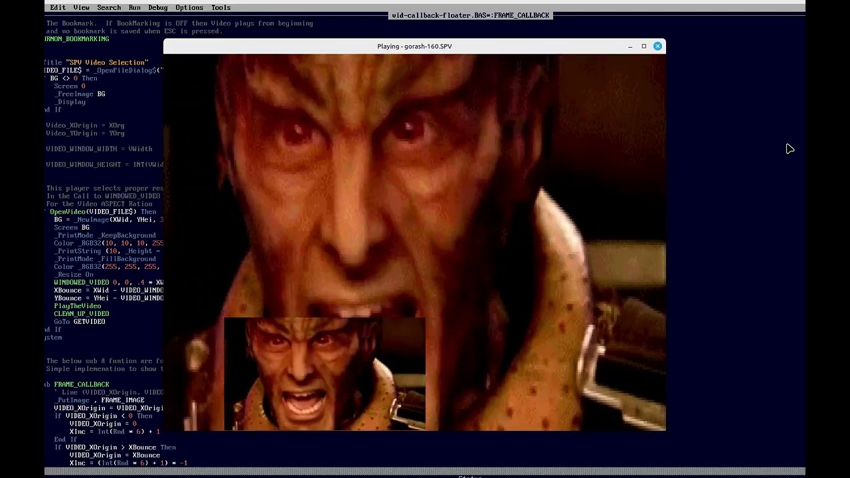Open the Run menu
Viewport: 850px width, 478px height.
(x=134, y=7)
